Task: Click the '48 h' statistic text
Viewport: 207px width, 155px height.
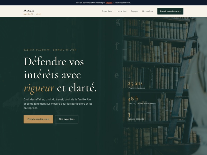Action: click(133, 99)
